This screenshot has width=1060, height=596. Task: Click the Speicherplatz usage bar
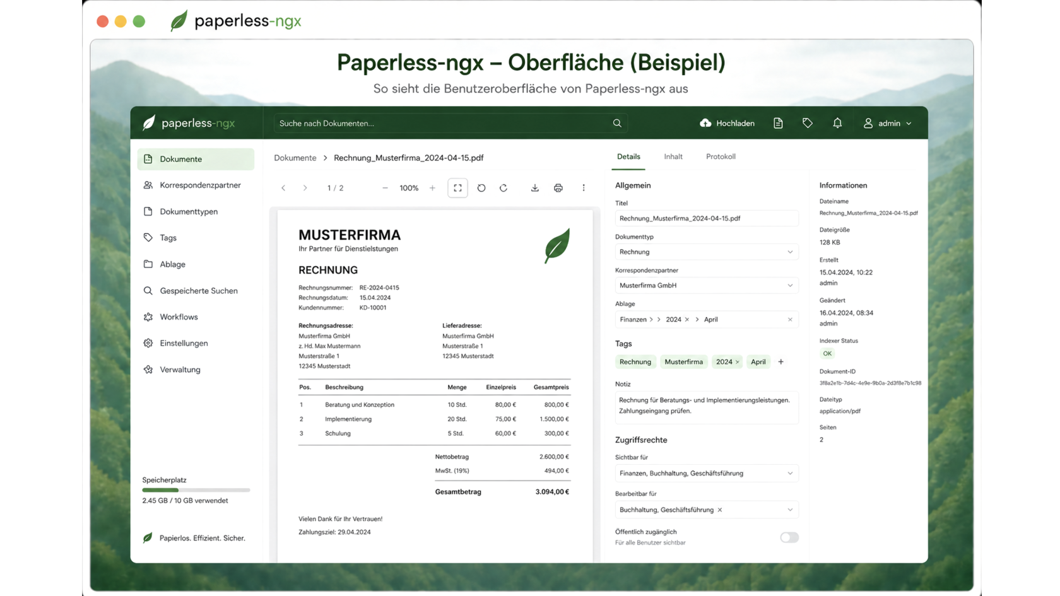196,490
